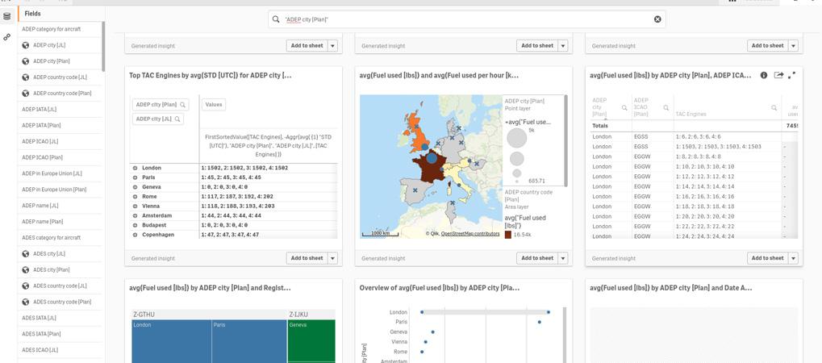Click the dark brown avg Fuel used legend swatch

coord(507,234)
